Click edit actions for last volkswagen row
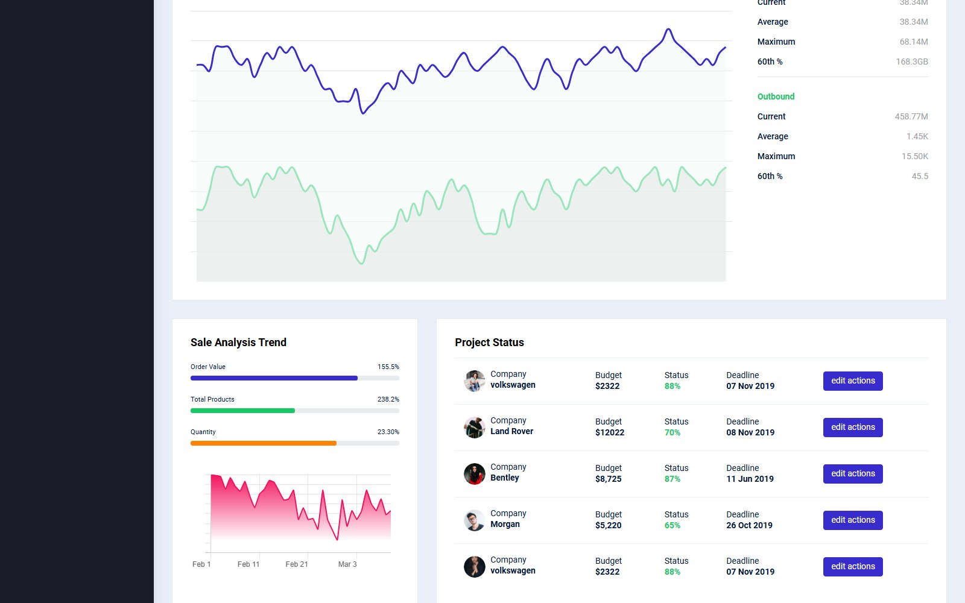The image size is (965, 603). [x=853, y=567]
